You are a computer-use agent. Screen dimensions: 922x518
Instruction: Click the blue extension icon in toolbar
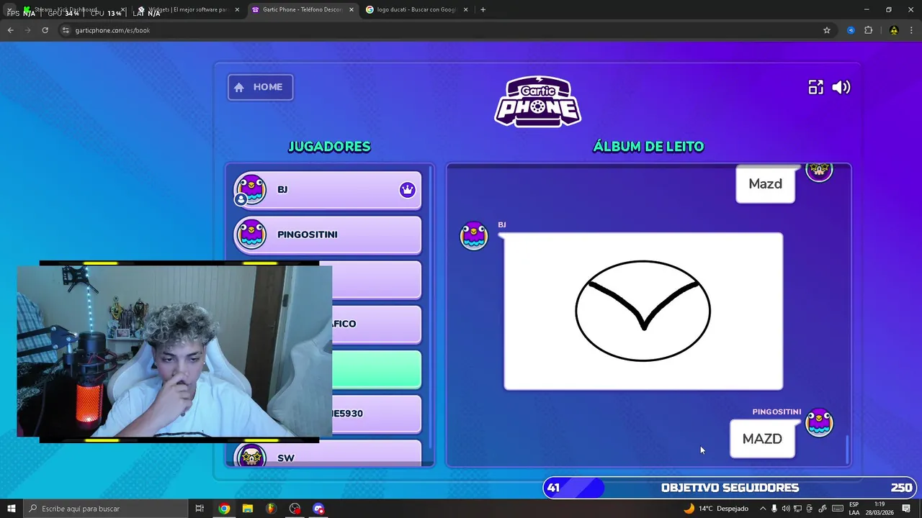[x=851, y=30]
